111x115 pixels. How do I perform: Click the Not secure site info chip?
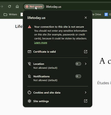tap(34, 7)
